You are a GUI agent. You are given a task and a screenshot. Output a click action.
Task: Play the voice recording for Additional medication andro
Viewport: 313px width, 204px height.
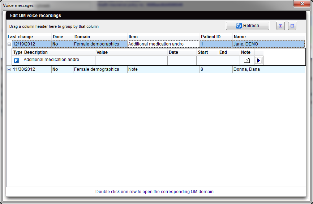[x=258, y=60]
